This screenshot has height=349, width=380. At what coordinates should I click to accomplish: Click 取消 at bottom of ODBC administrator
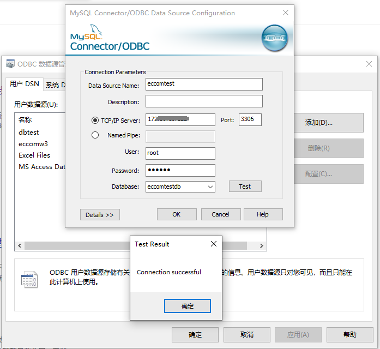point(247,335)
